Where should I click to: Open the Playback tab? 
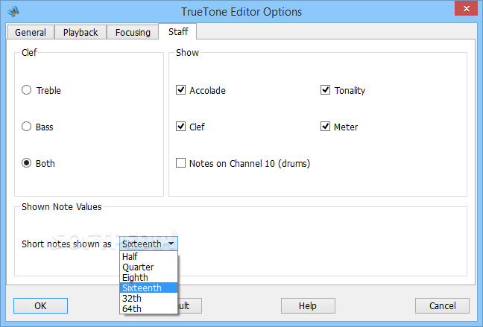tap(80, 32)
